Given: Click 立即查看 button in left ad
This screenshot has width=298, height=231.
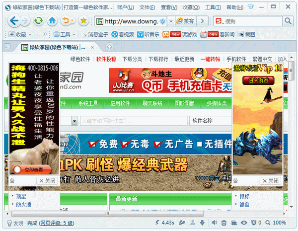Looking at the screenshot, I should click(x=32, y=170).
